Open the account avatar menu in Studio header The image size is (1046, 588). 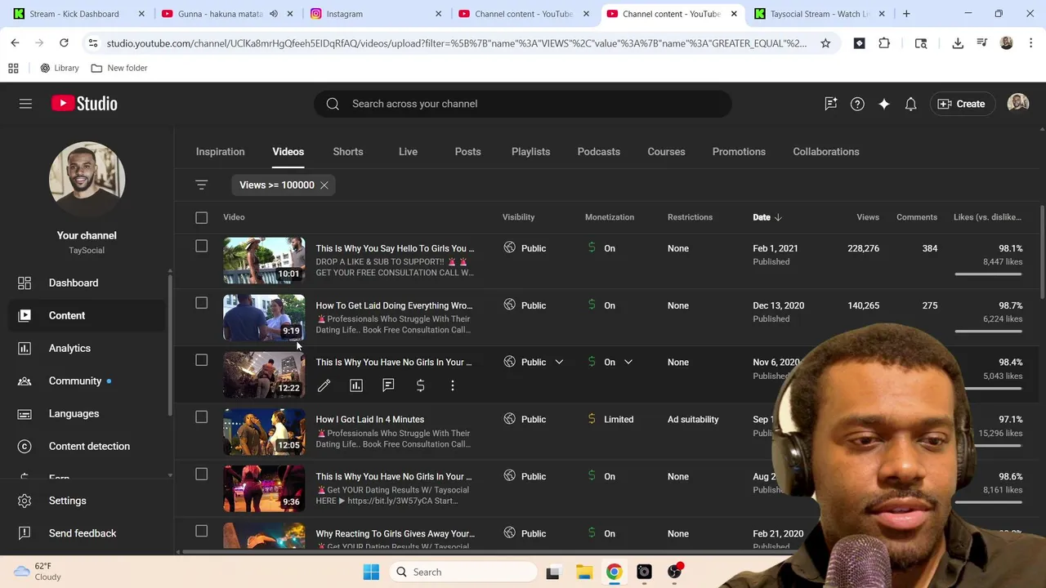coord(1018,103)
